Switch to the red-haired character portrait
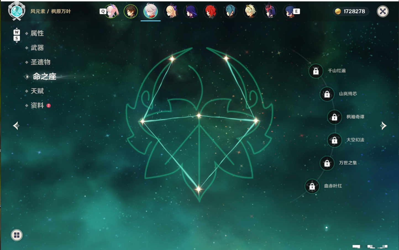399x250 pixels. [211, 11]
